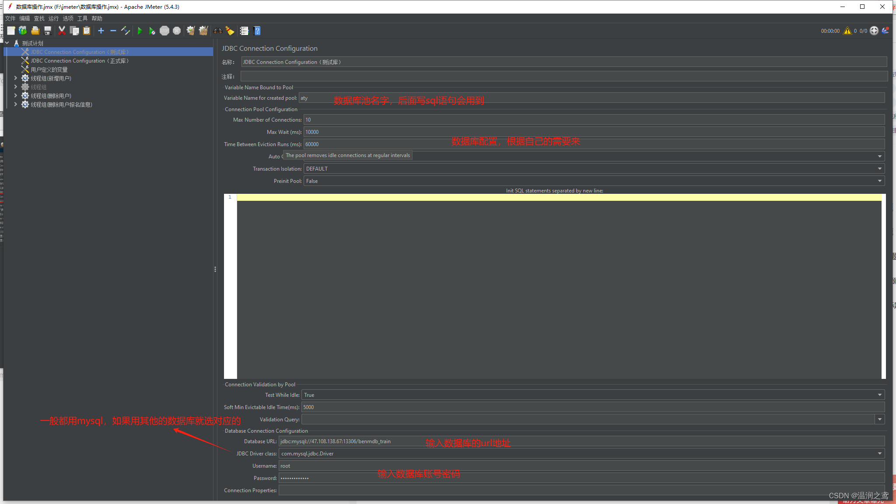The height and width of the screenshot is (504, 896).
Task: Clear all results with double broom icon
Action: tap(203, 31)
